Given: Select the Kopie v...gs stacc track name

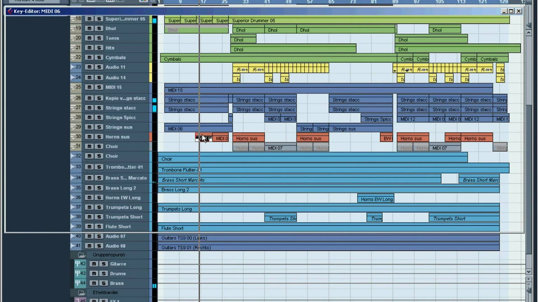Looking at the screenshot, I should click(x=125, y=98).
